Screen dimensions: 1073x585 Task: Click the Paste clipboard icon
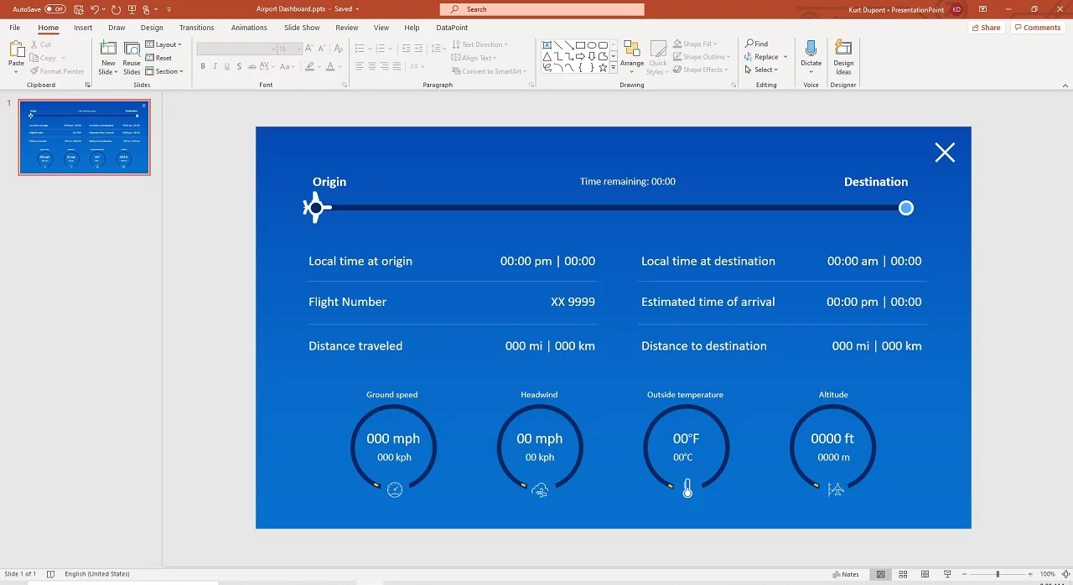tap(16, 49)
